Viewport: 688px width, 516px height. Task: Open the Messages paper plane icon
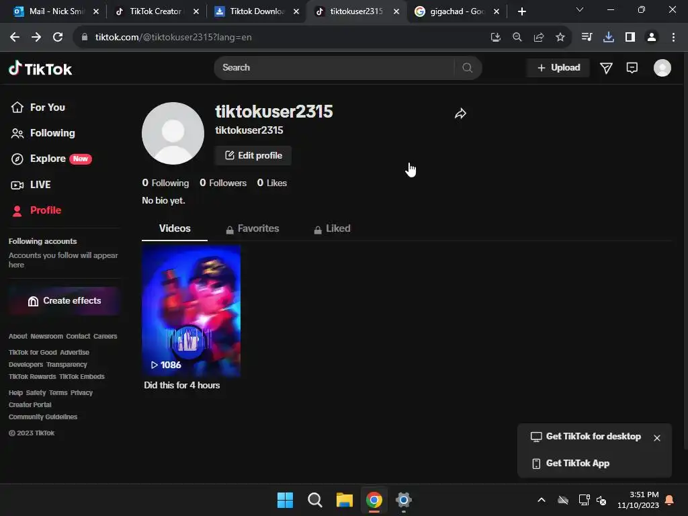pos(606,68)
